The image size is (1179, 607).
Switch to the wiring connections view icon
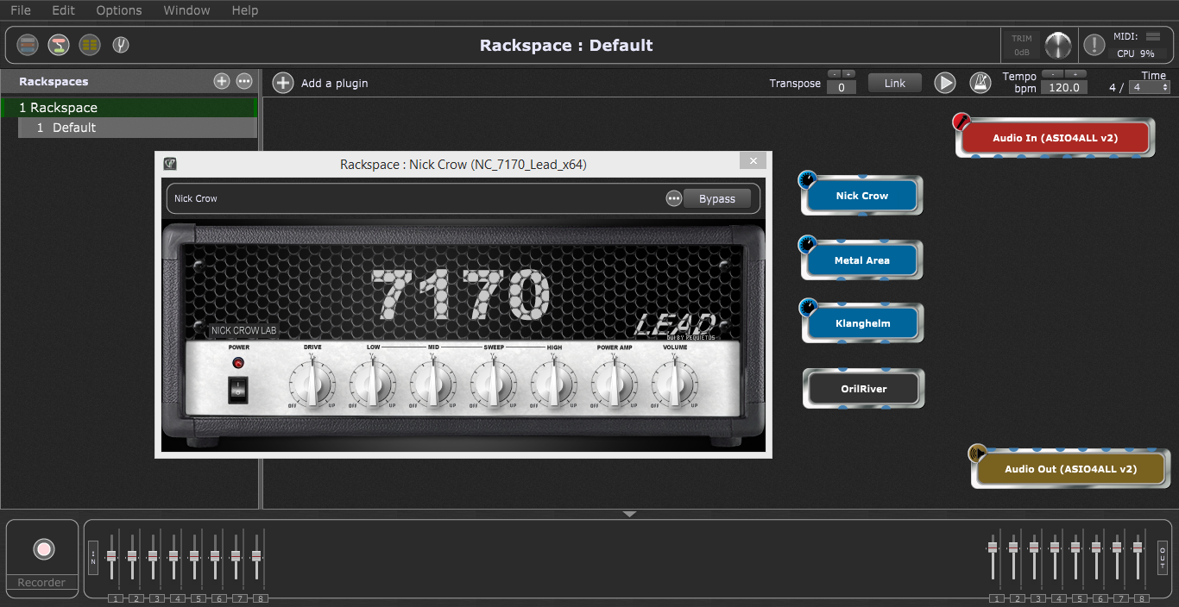point(59,45)
